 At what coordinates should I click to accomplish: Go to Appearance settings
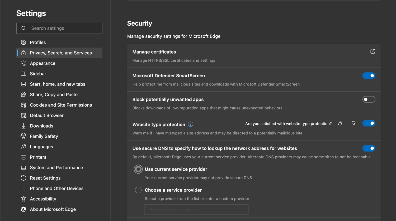59,63
